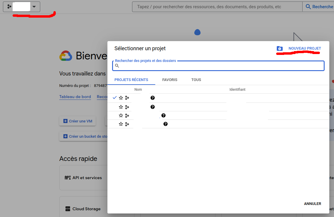Screen dimensions: 334x217
Task: Click the project icon in the checkmarked row
Action: click(x=127, y=98)
